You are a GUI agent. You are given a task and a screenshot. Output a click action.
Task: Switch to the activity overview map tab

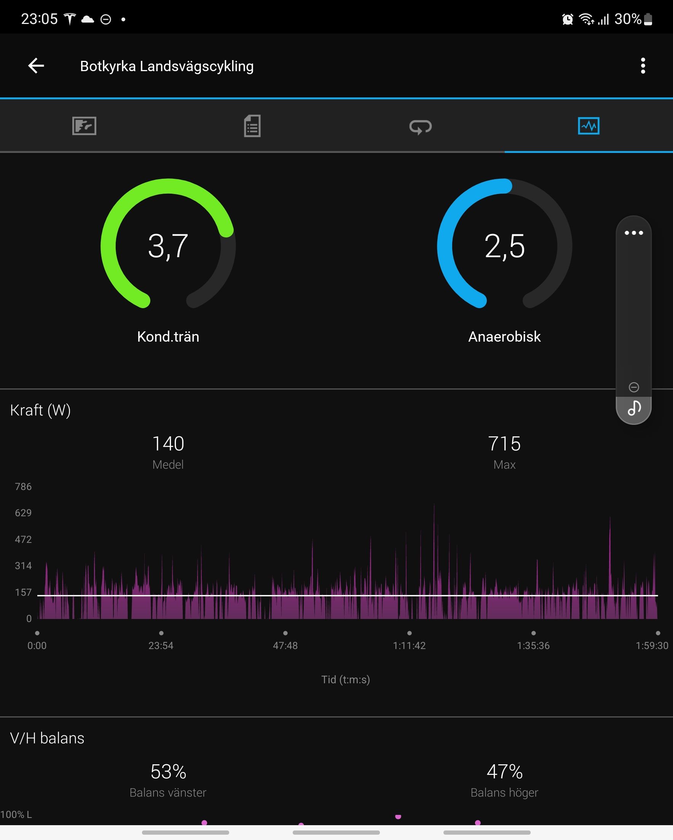84,126
